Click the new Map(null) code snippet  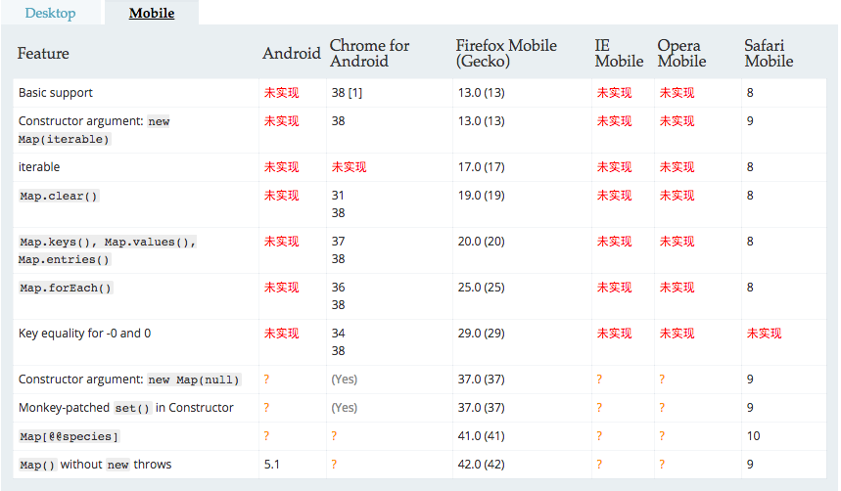[194, 380]
